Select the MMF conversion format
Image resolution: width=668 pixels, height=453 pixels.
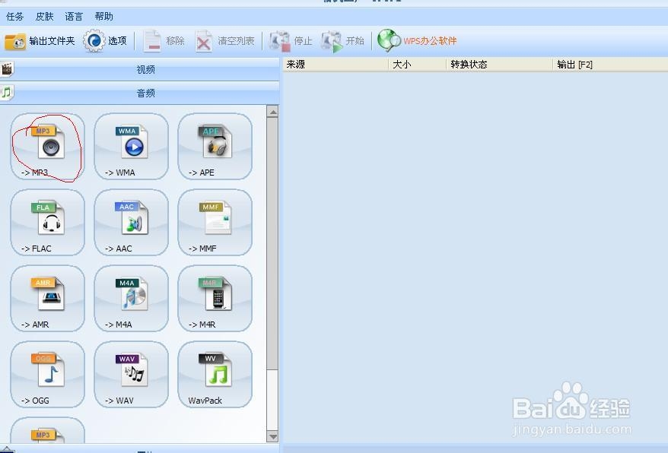tap(214, 222)
